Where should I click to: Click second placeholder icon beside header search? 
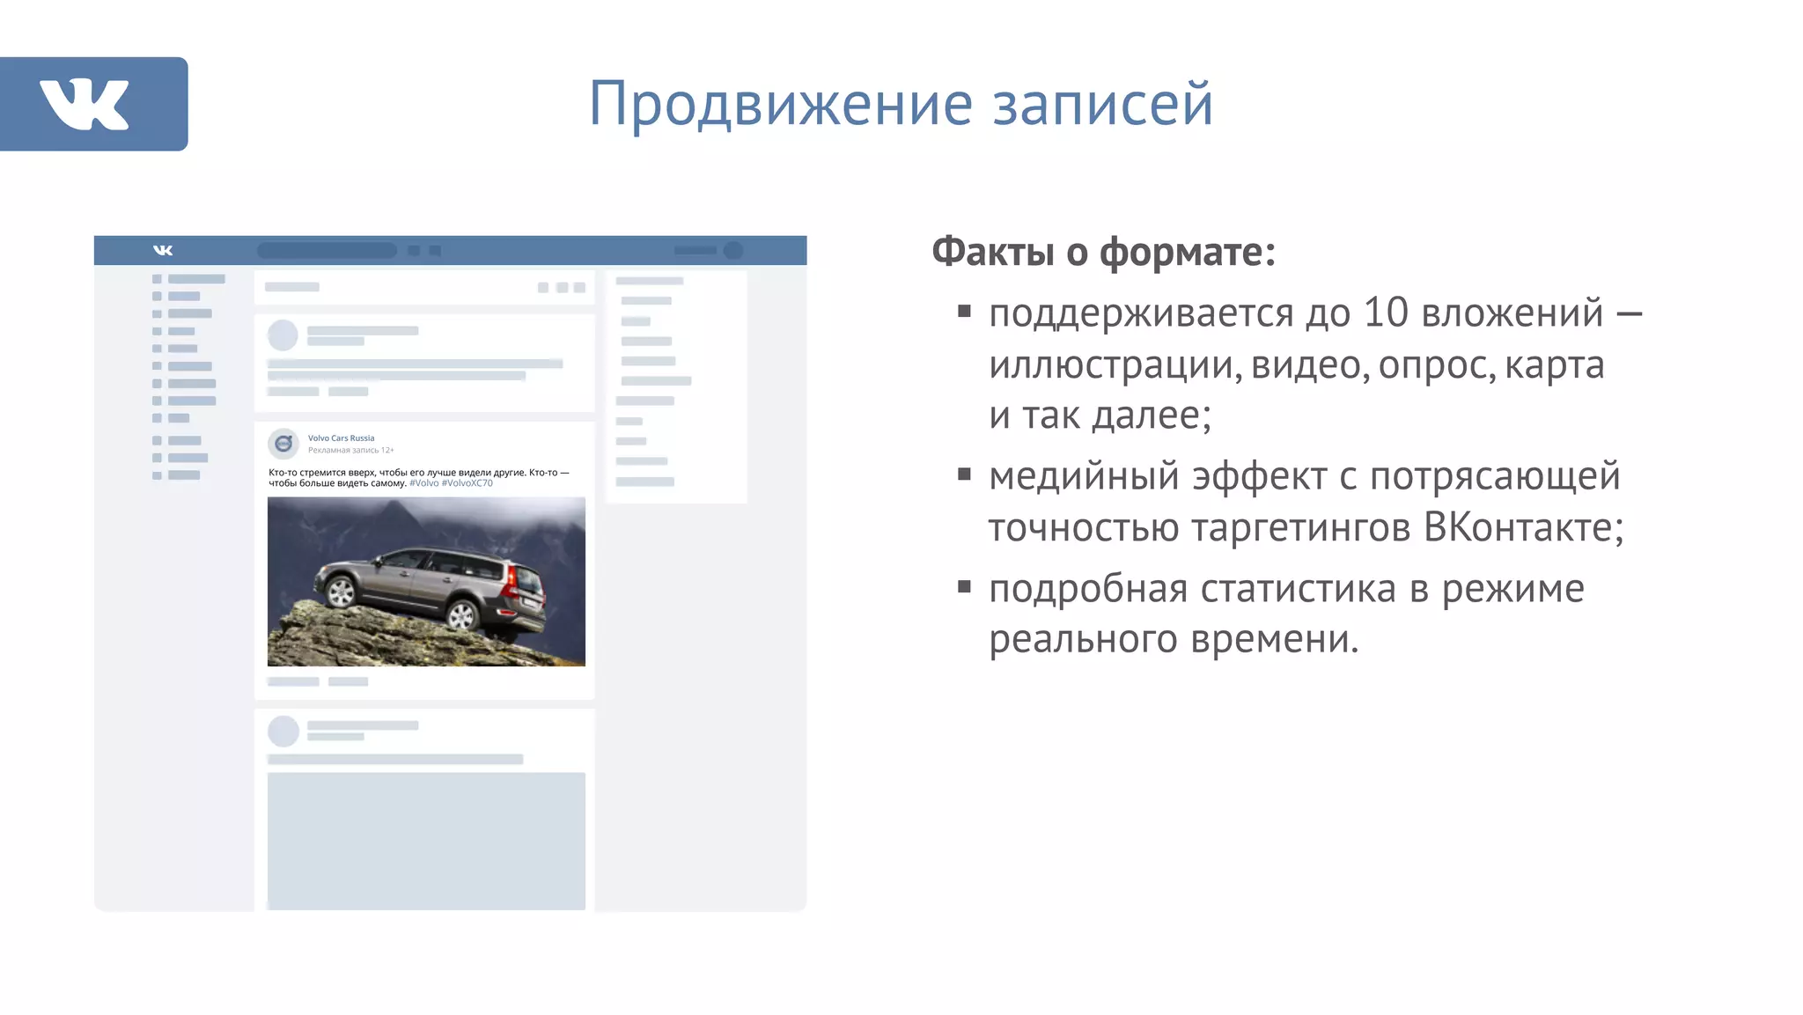coord(435,251)
